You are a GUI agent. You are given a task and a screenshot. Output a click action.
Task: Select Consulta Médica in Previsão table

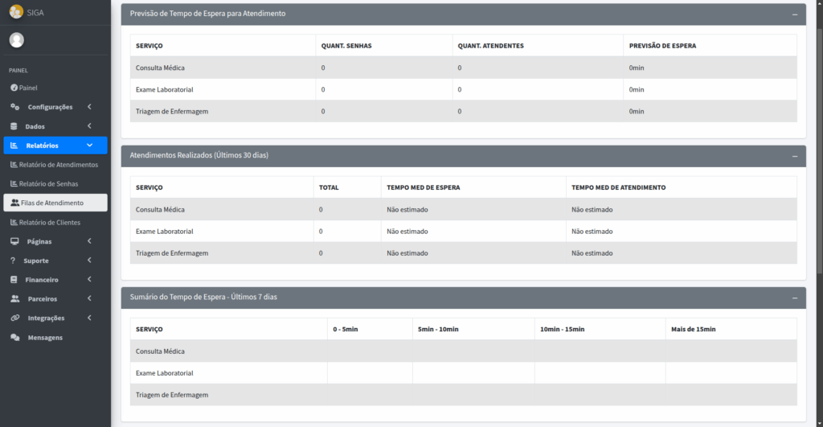click(160, 68)
